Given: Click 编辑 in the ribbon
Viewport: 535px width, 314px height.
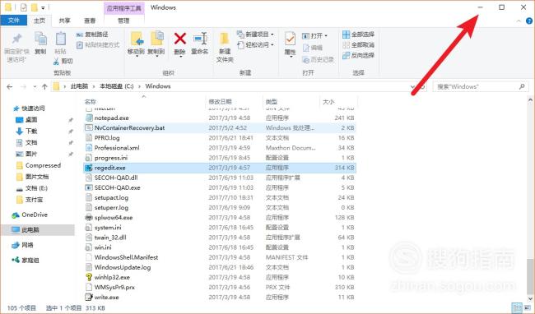Looking at the screenshot, I should (313, 48).
